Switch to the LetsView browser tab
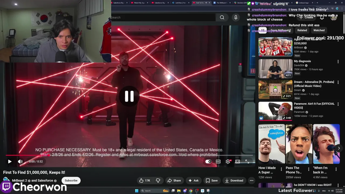The height and width of the screenshot is (194, 345). pyautogui.click(x=181, y=3)
